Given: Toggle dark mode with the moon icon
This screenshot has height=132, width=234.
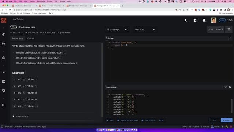Looking at the screenshot, I should click(186, 20).
